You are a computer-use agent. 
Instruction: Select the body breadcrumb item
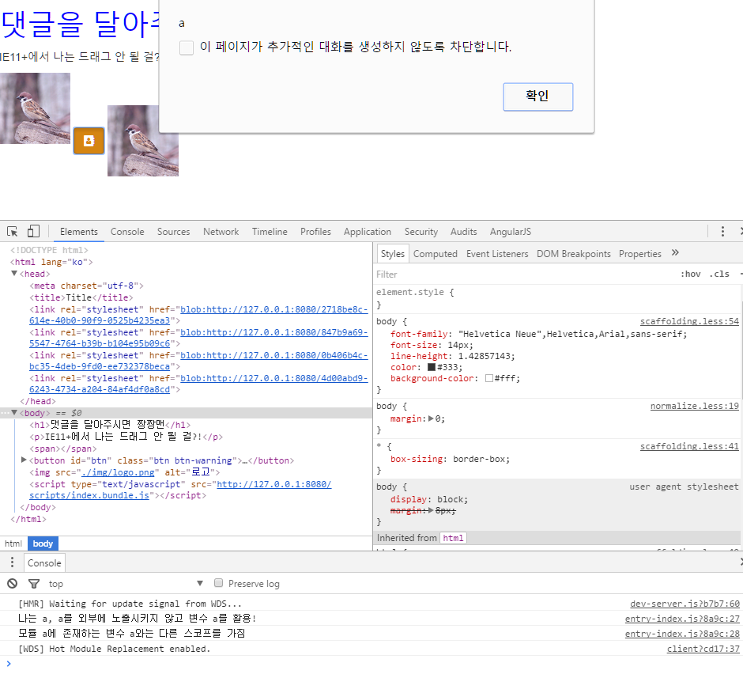click(x=43, y=543)
